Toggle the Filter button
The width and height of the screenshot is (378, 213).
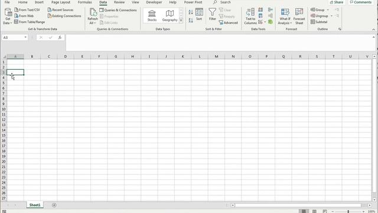click(x=213, y=14)
